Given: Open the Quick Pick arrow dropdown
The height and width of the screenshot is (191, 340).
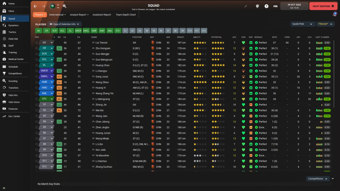Looking at the screenshot, I should point(311,24).
